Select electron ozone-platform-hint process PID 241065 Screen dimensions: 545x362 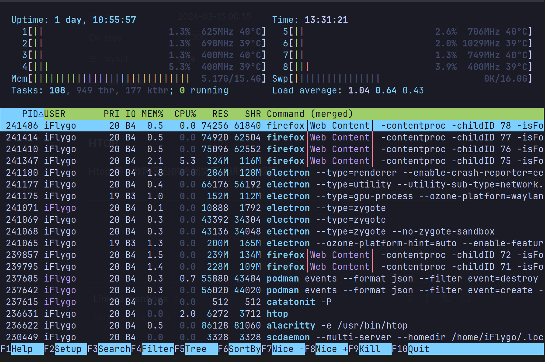click(x=272, y=243)
